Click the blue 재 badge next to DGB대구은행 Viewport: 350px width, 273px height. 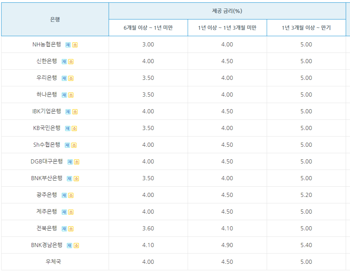point(70,162)
